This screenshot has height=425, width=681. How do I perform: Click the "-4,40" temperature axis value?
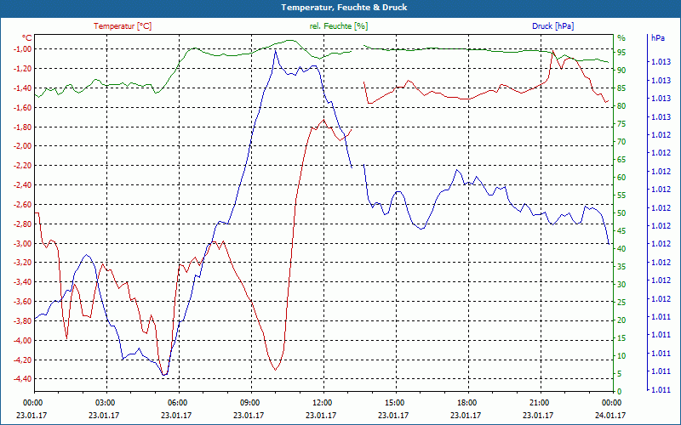tap(23, 378)
